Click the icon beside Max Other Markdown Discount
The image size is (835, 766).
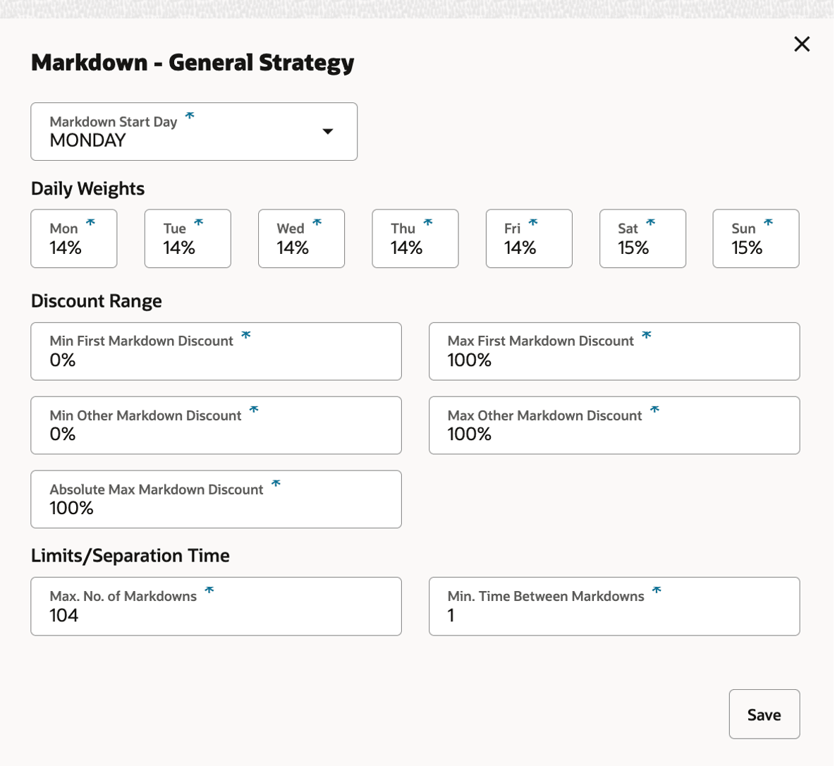[656, 410]
